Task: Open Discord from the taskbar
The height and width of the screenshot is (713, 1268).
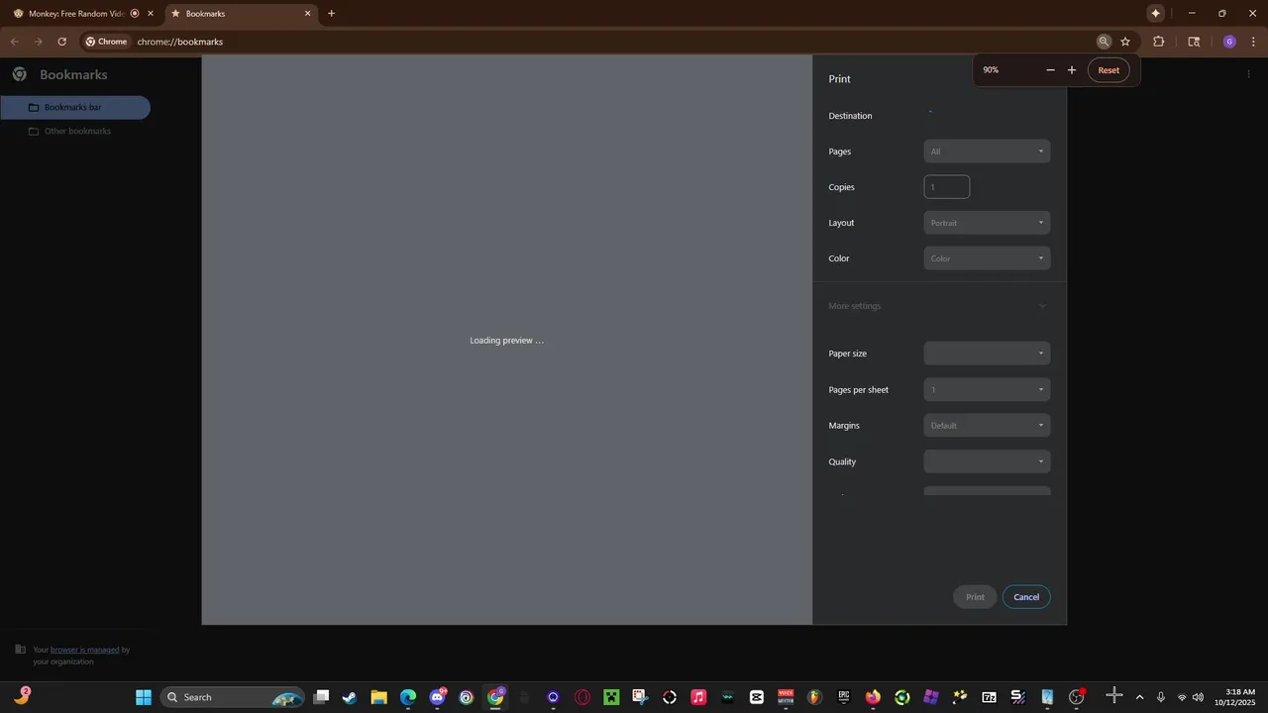Action: (437, 697)
